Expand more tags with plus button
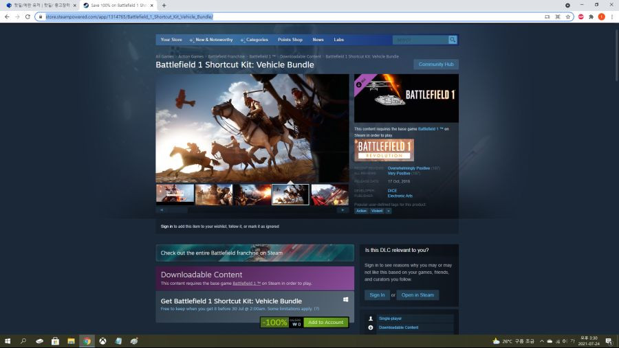The image size is (619, 348). click(x=389, y=211)
